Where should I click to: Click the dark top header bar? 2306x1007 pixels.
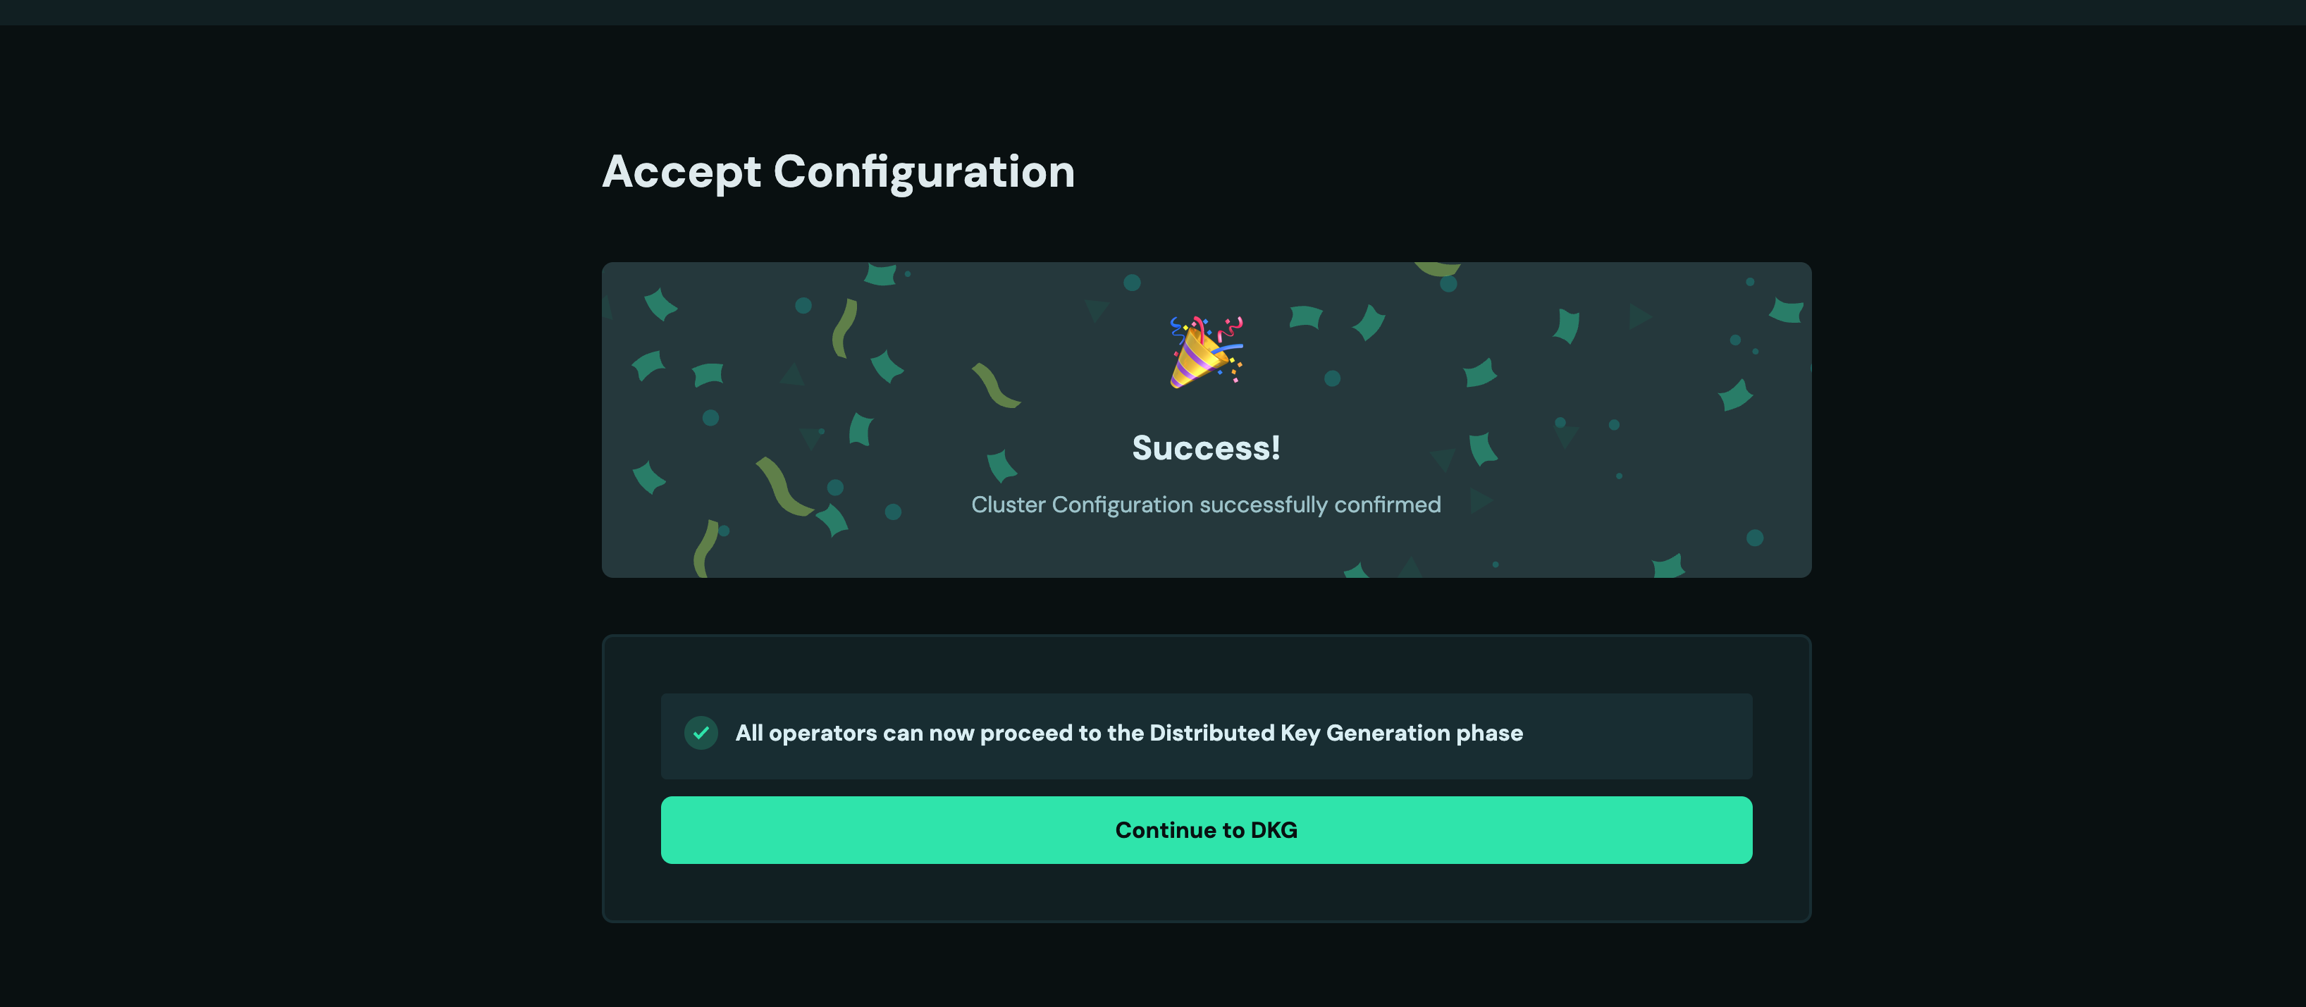(1153, 12)
